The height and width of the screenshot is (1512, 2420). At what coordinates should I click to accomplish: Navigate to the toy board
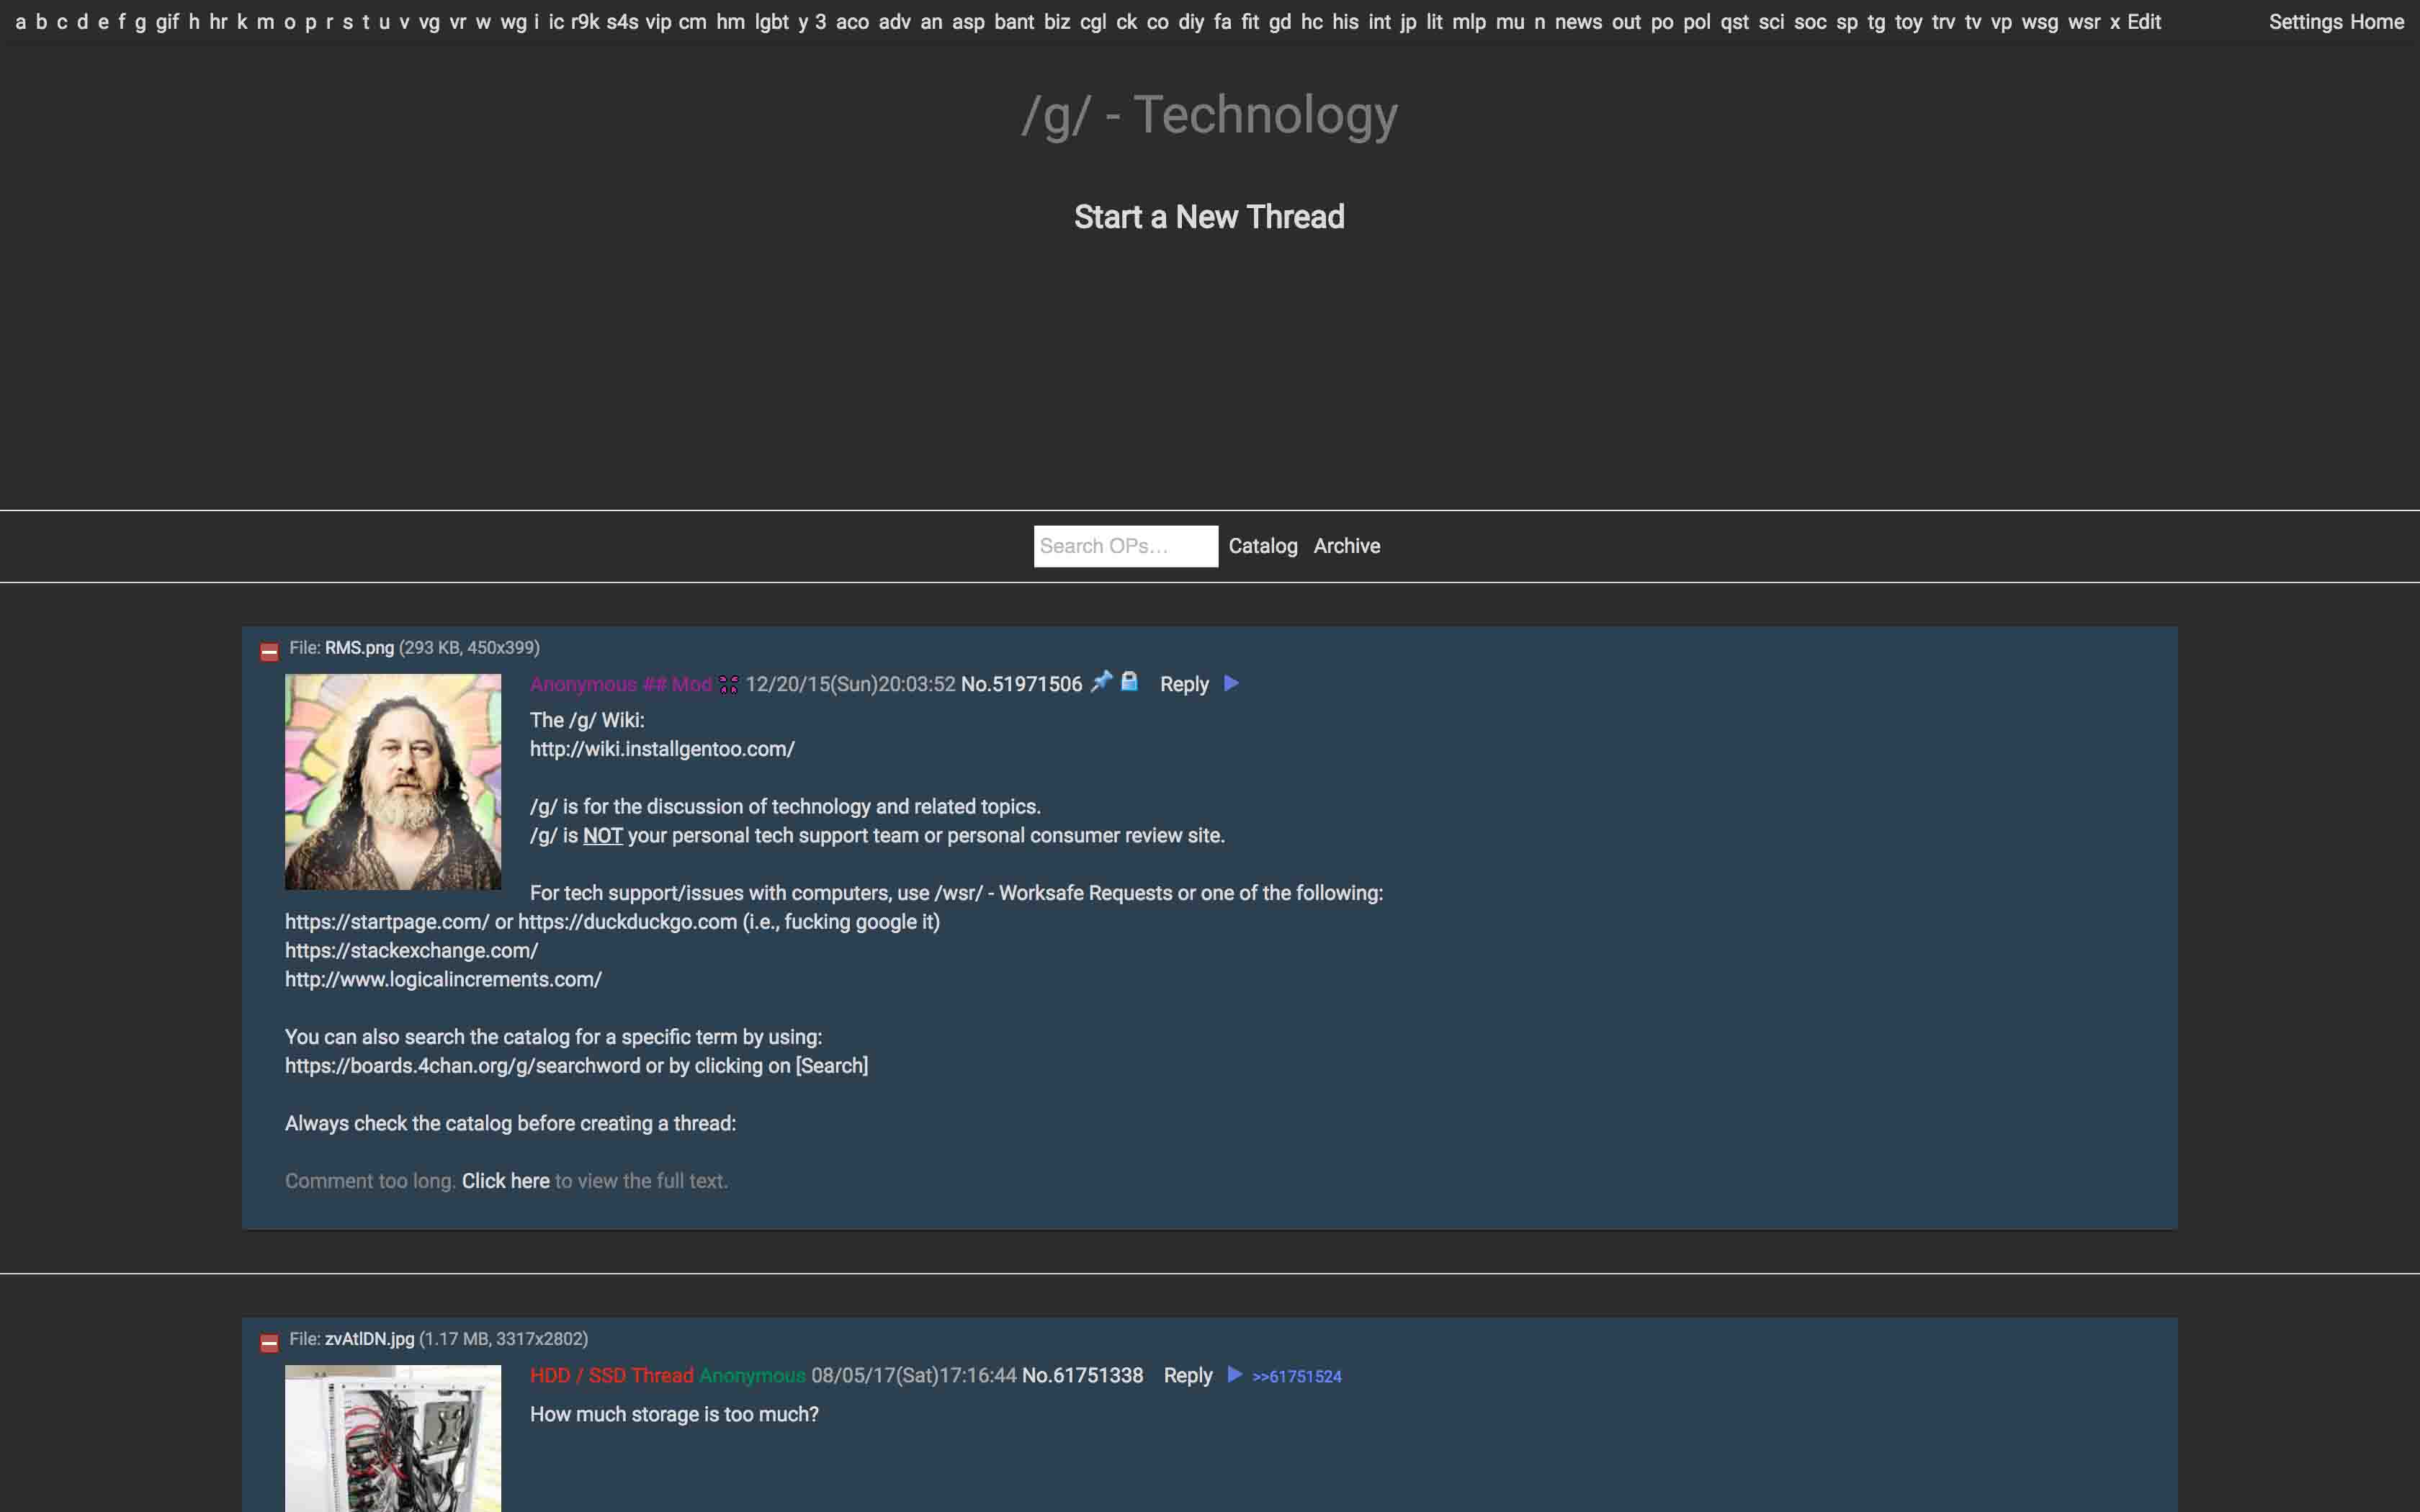point(1908,22)
